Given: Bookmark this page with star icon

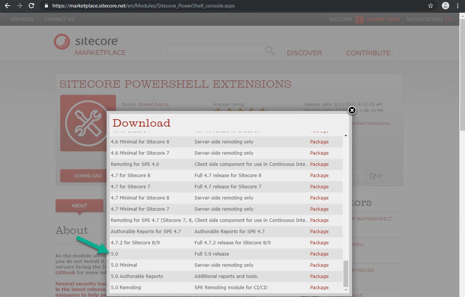Looking at the screenshot, I should click(431, 6).
